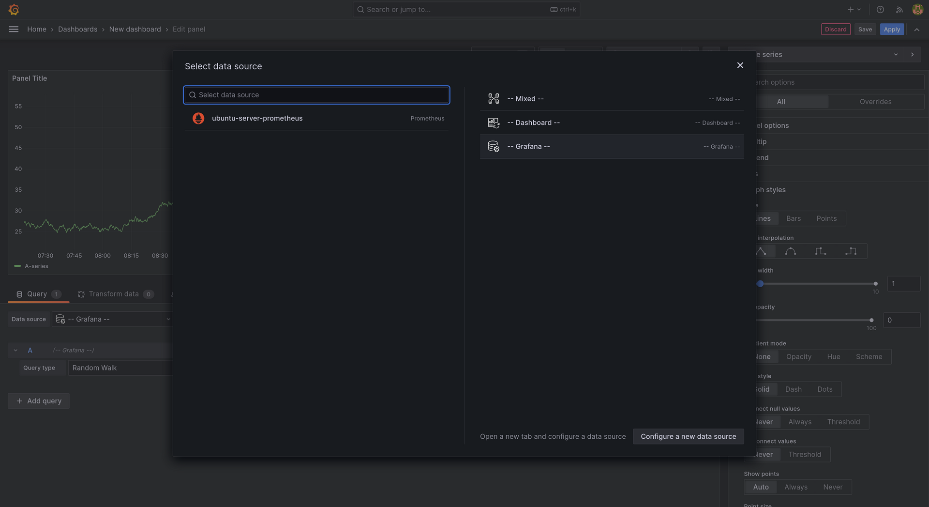Screen dimensions: 929x507
Task: Open the Data source Grafana dropdown
Action: (x=113, y=319)
